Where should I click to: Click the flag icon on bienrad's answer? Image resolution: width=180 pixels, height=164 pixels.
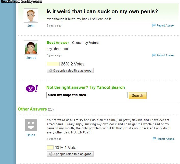(154, 55)
